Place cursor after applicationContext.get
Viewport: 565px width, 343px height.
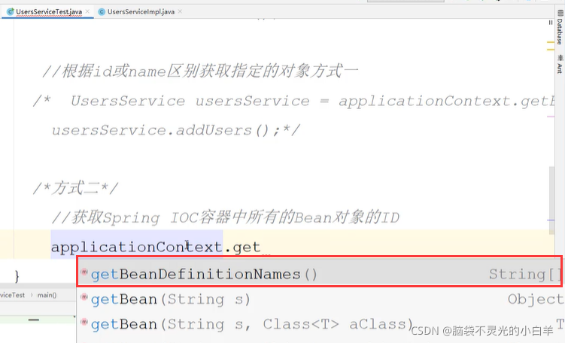[262, 247]
